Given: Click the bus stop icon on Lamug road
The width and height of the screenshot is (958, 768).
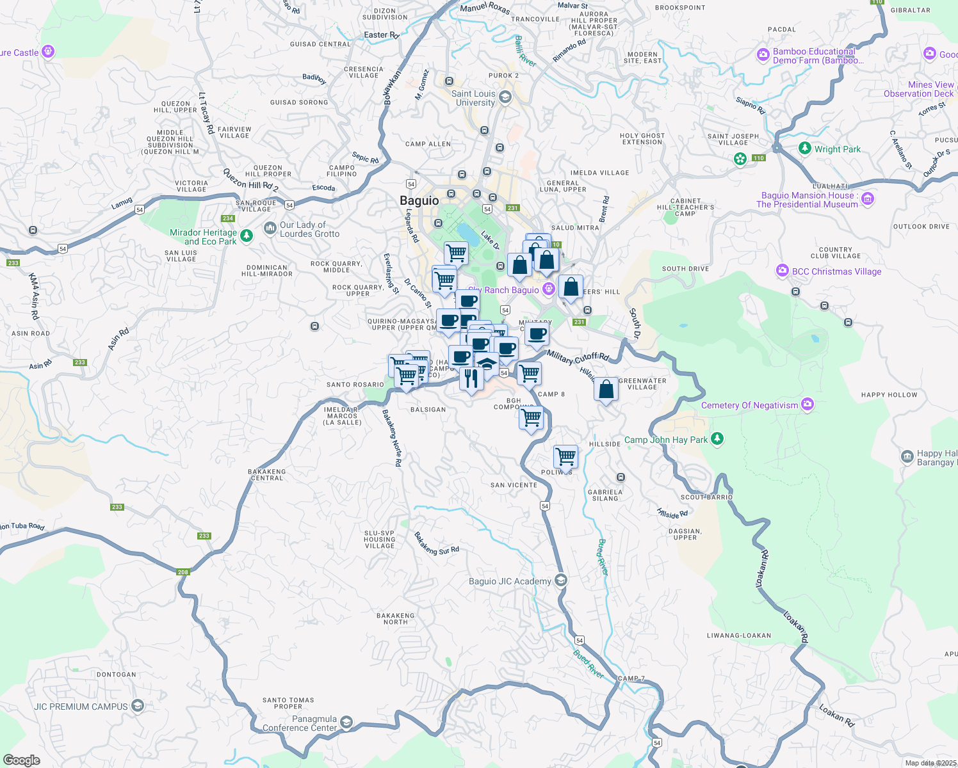Looking at the screenshot, I should [x=33, y=230].
